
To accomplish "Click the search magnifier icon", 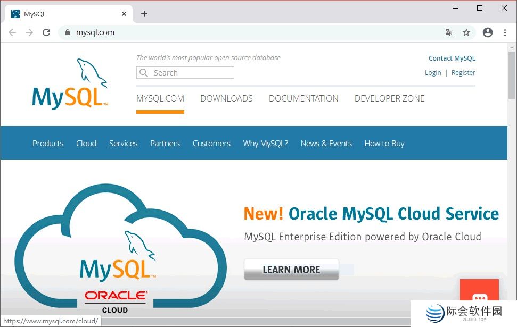I will tap(143, 72).
